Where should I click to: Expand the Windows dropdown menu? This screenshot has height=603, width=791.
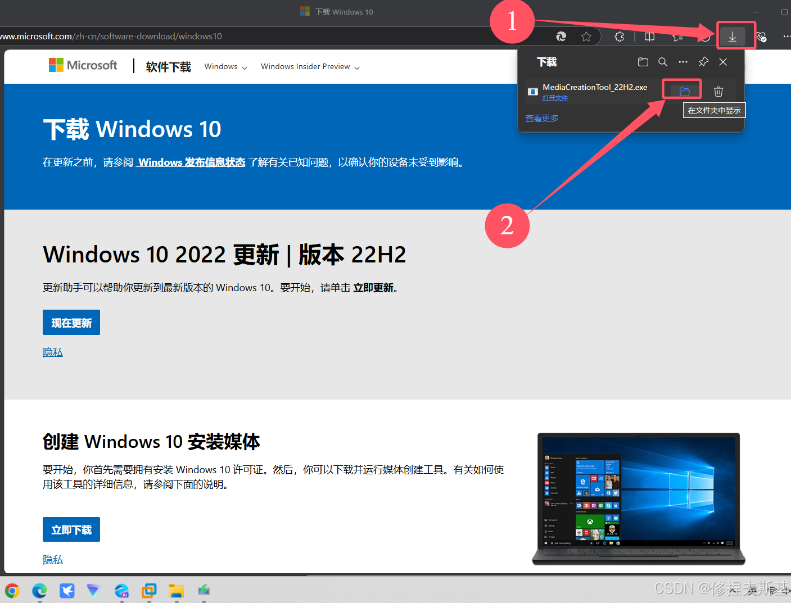(x=225, y=66)
